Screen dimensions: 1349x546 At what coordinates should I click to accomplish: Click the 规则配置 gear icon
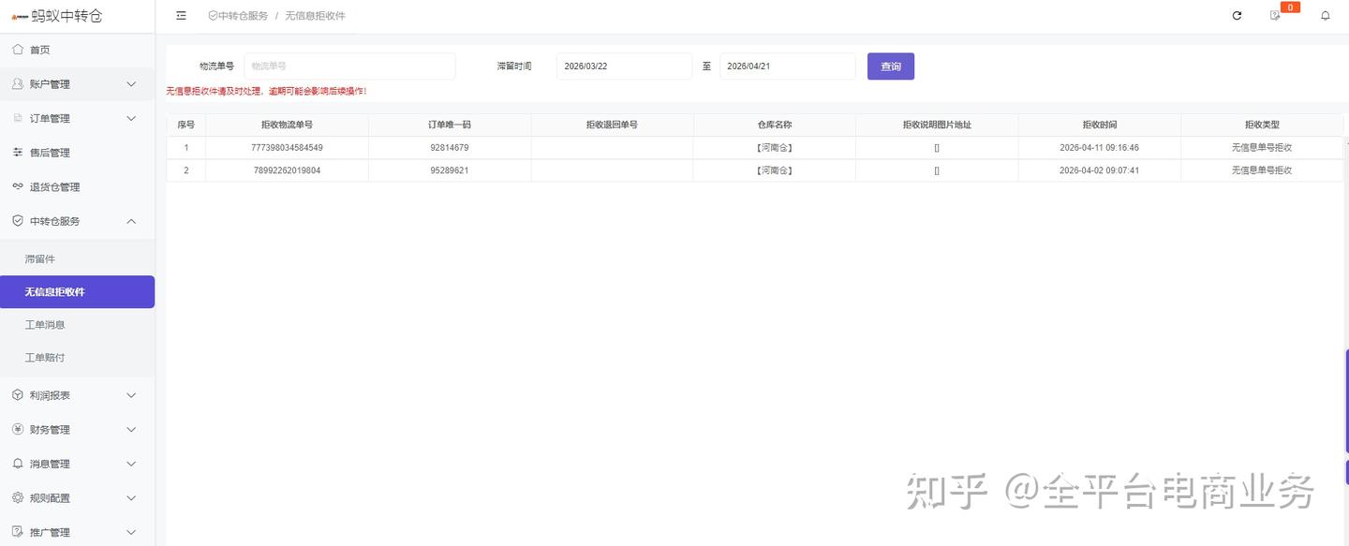pyautogui.click(x=18, y=498)
